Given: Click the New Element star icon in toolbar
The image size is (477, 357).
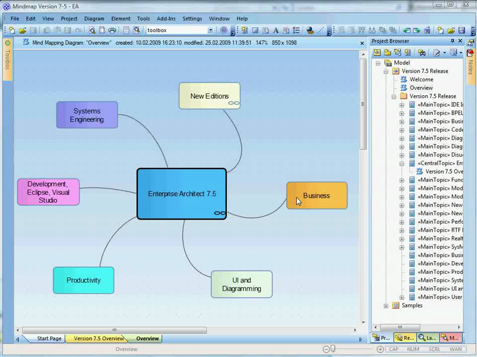Looking at the screenshot, I should coord(244,30).
